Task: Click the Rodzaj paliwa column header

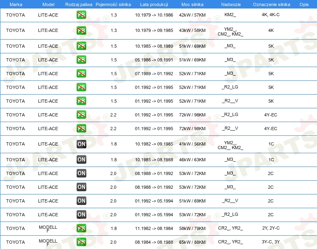Action: coord(79,4)
